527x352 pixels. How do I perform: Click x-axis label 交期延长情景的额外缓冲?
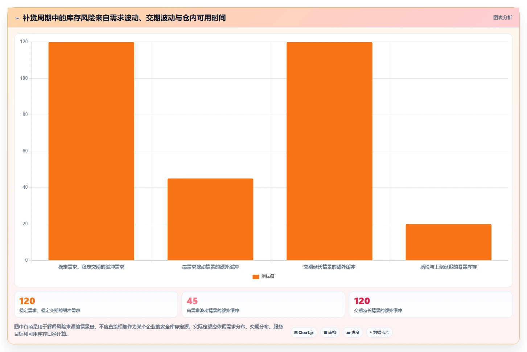tap(329, 267)
